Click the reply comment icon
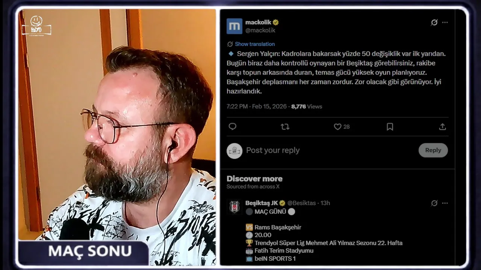This screenshot has height=270, width=481. tap(233, 127)
